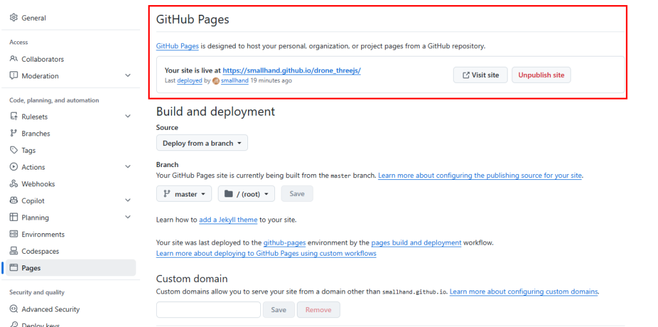The image size is (658, 327).
Task: Click the Copilot icon in sidebar
Action: pyautogui.click(x=14, y=200)
